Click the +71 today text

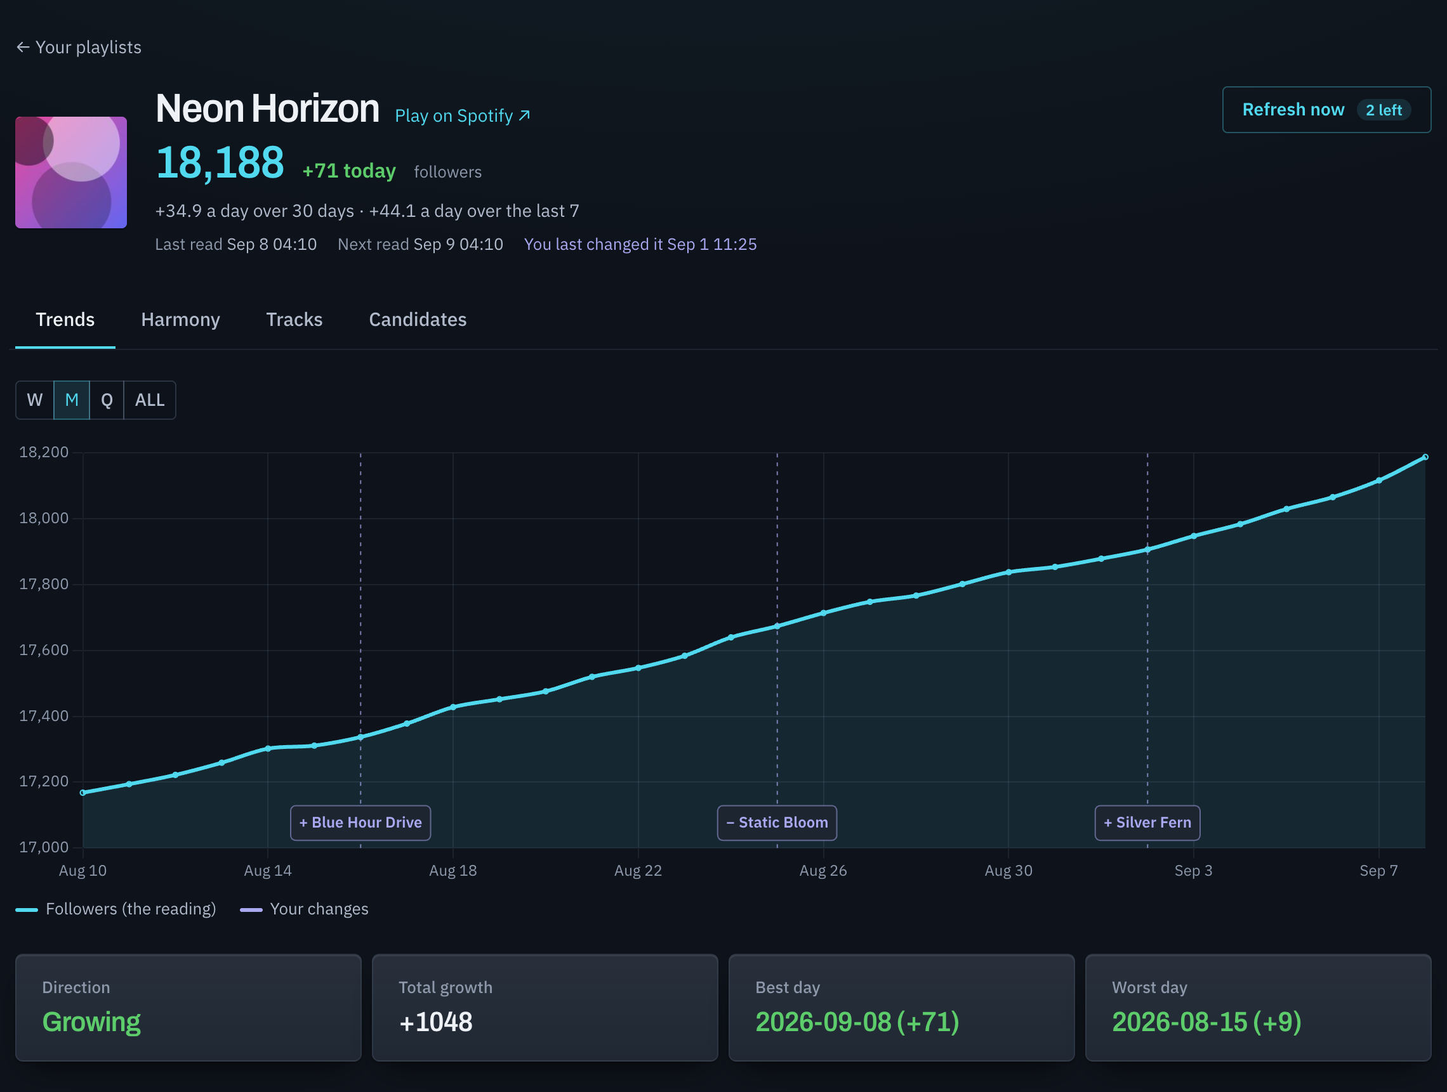click(348, 171)
